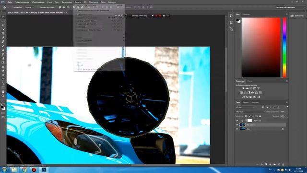The height and width of the screenshot is (173, 307).
Task: Select the Move tool in the toolbox
Action: tap(3, 17)
